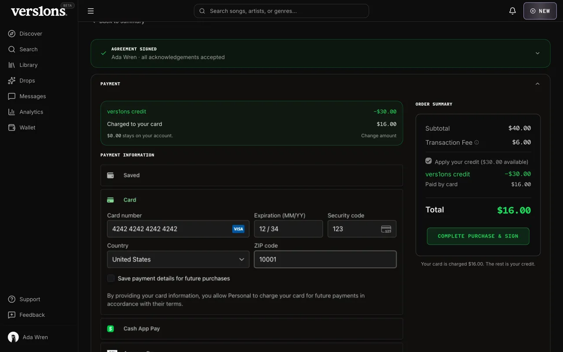Focus the Expiration date field
Image resolution: width=563 pixels, height=352 pixels.
tap(289, 229)
